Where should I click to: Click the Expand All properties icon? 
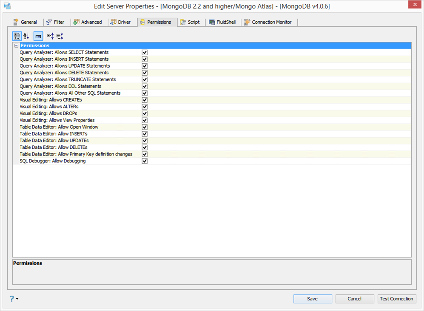pos(50,36)
